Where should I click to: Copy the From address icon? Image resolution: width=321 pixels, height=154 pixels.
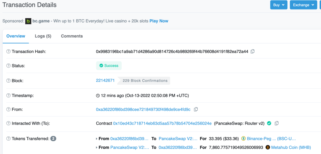click(196, 109)
